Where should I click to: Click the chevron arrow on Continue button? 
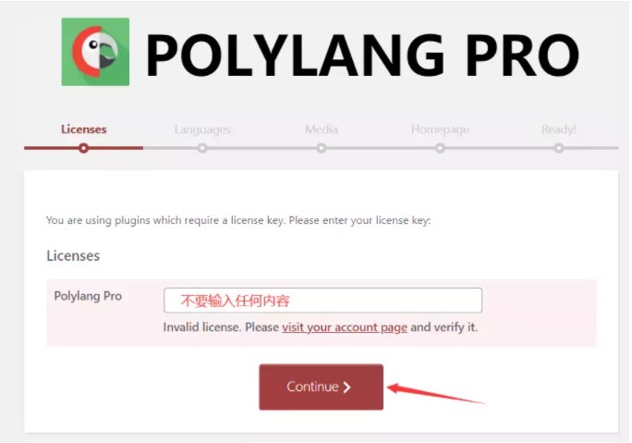pyautogui.click(x=347, y=388)
